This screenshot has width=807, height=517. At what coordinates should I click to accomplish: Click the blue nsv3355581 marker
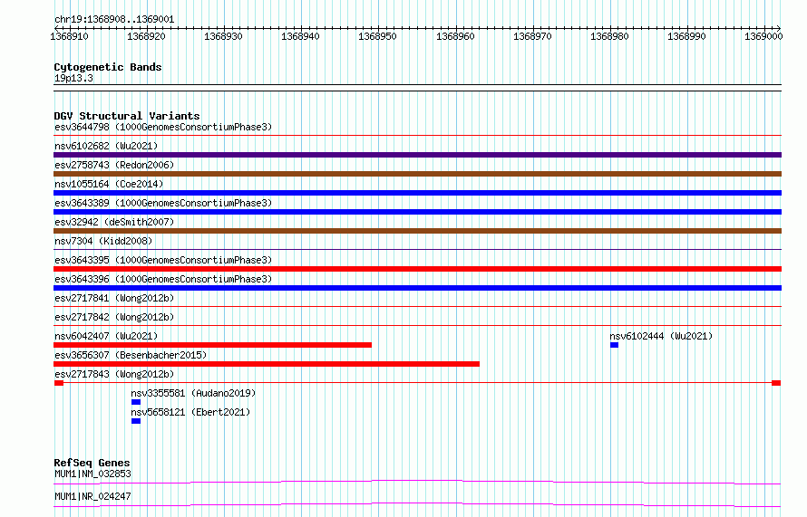click(136, 402)
